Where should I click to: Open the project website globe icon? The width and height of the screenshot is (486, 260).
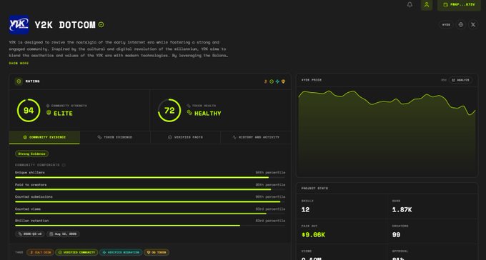pos(461,24)
